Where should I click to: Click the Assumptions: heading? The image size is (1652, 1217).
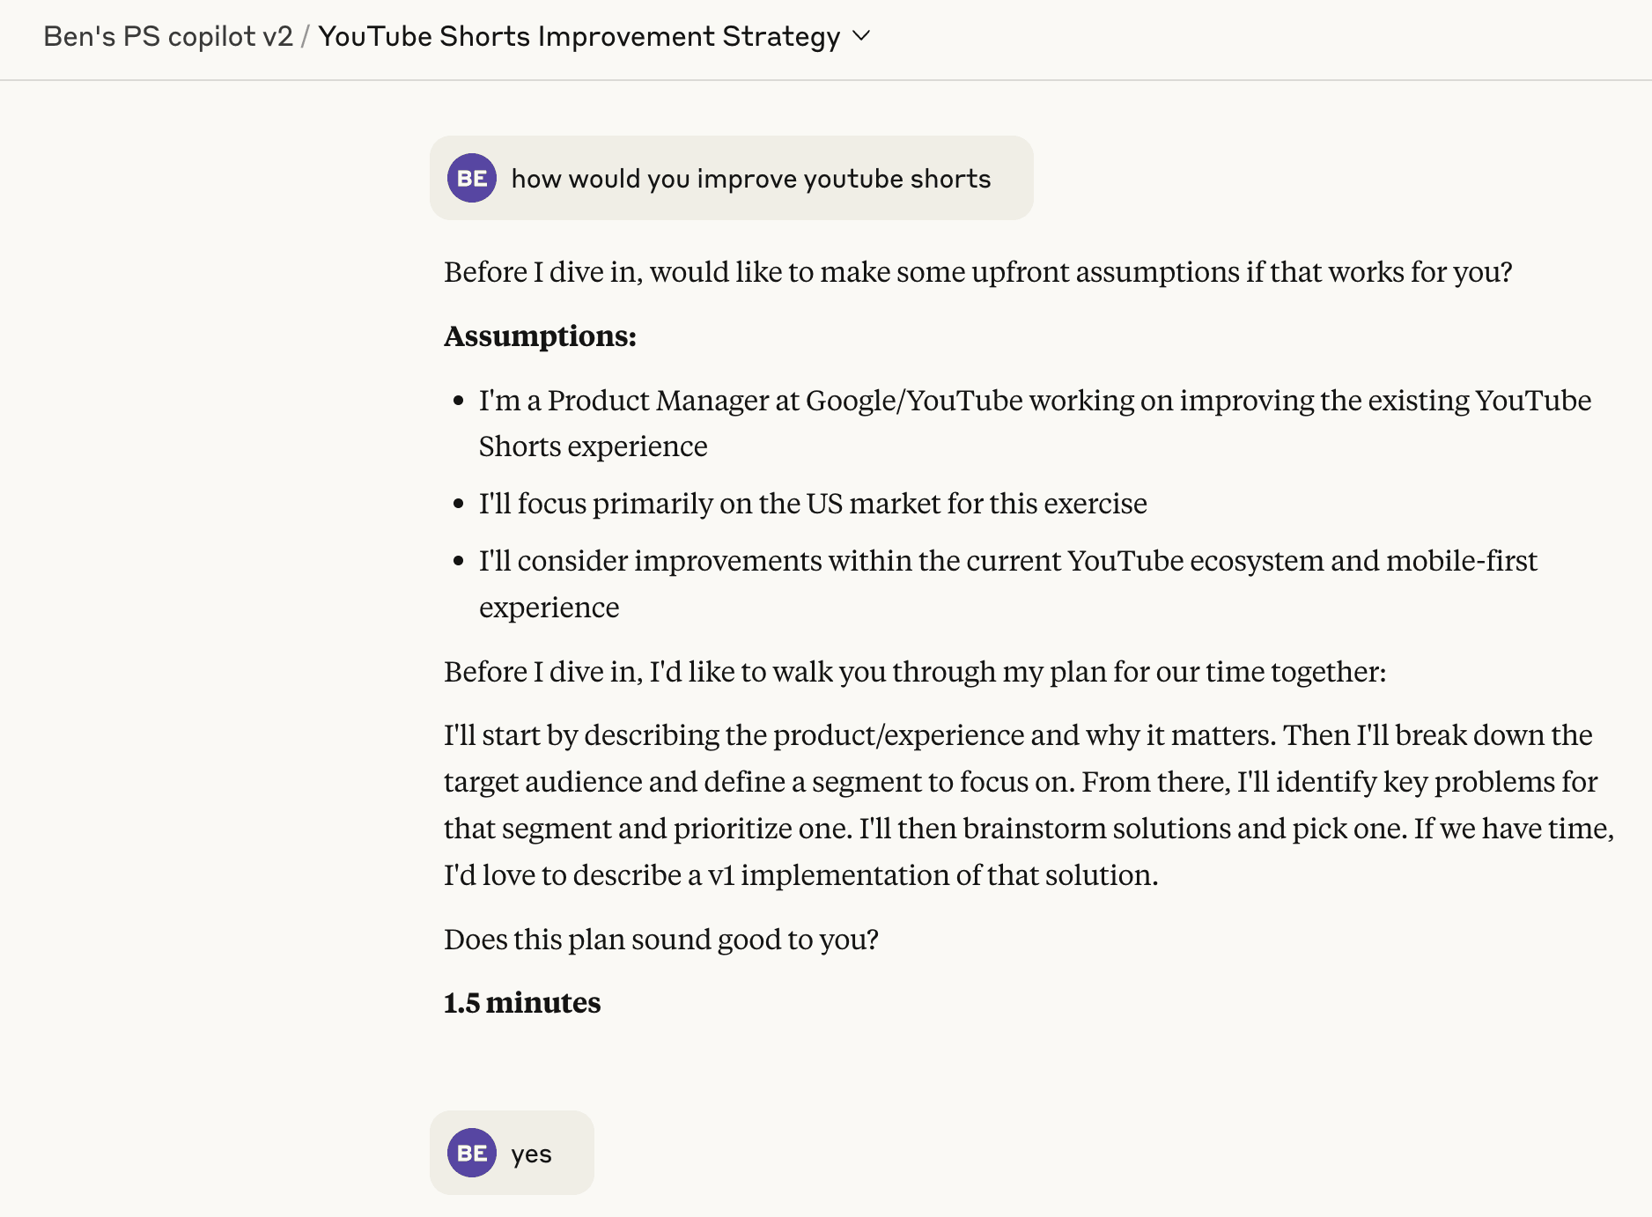pyautogui.click(x=540, y=336)
